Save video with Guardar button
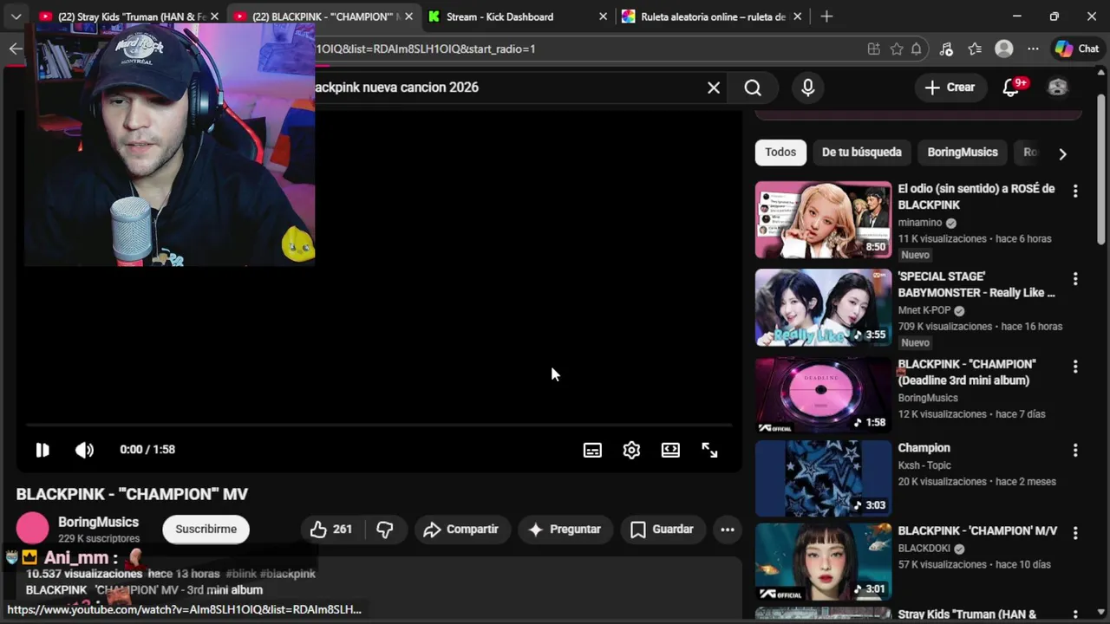 pos(662,530)
